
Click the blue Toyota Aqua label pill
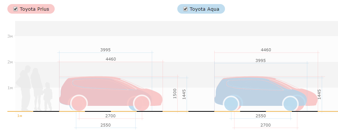click(201, 9)
